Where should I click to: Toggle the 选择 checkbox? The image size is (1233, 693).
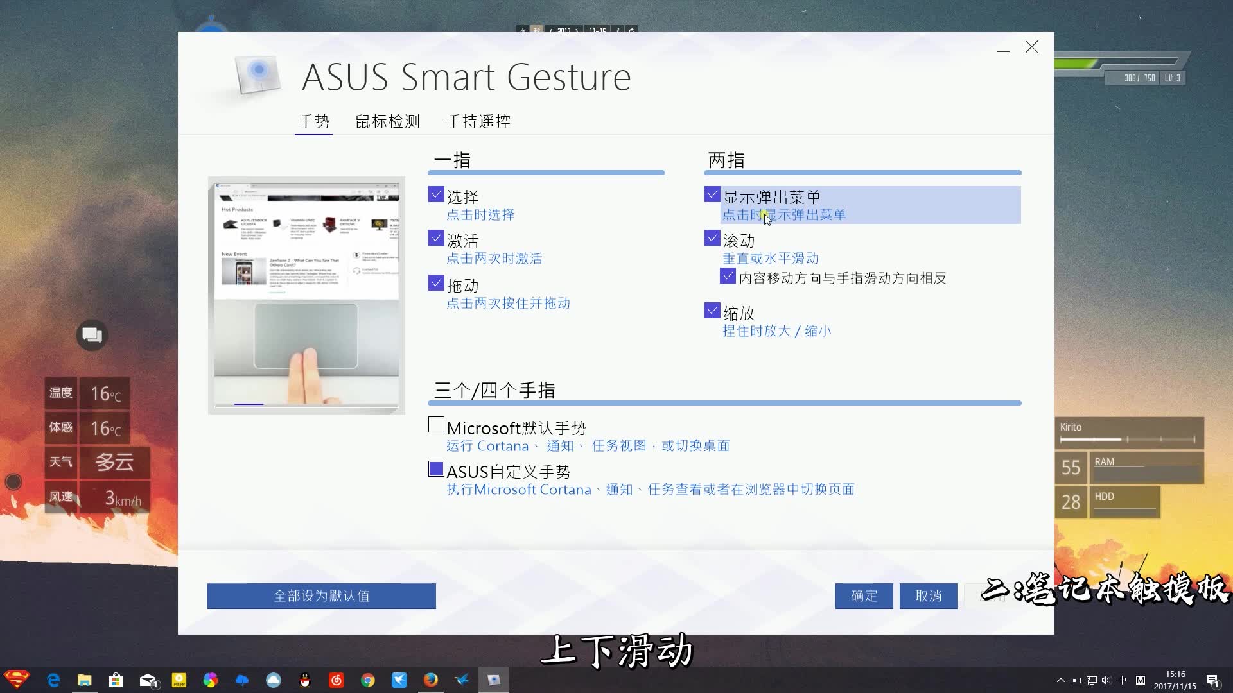436,194
